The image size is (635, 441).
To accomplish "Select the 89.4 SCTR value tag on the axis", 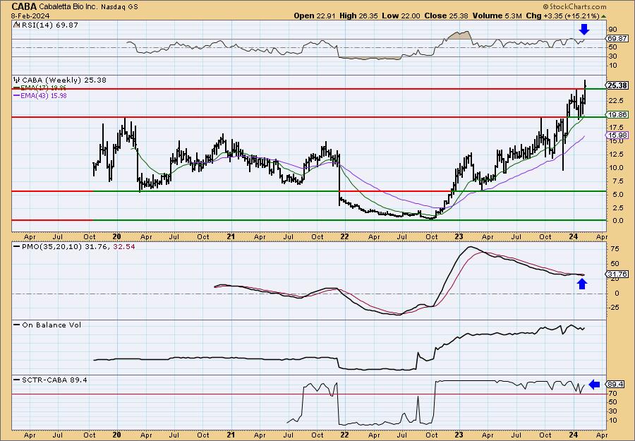I will point(615,385).
